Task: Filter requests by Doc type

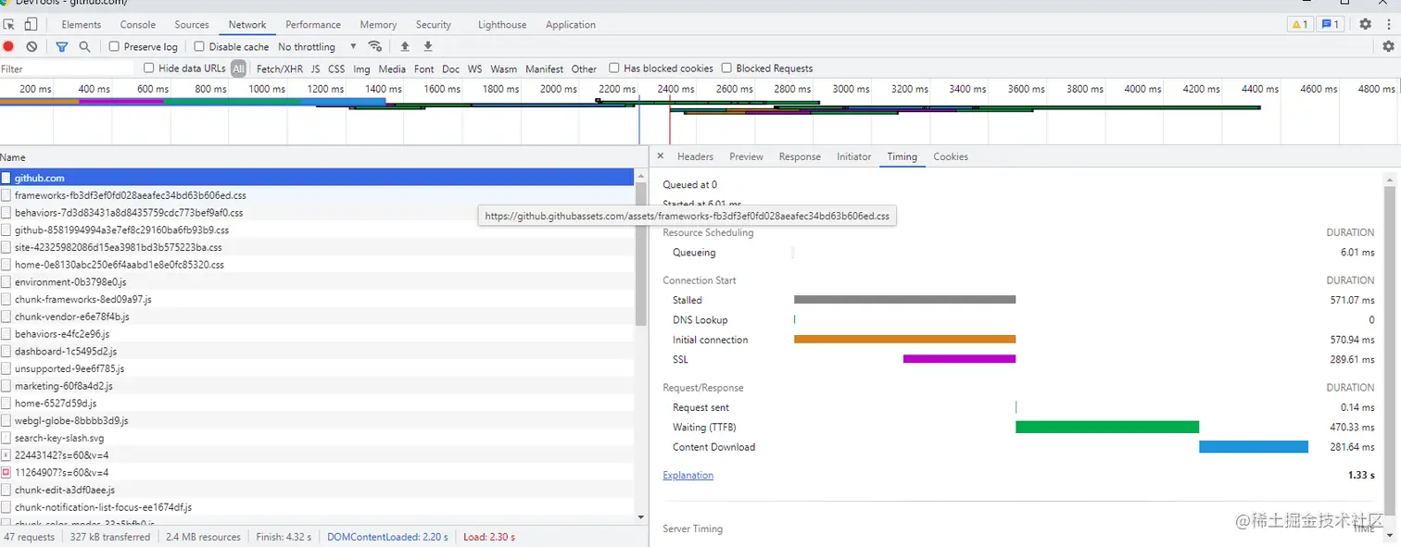Action: tap(450, 68)
